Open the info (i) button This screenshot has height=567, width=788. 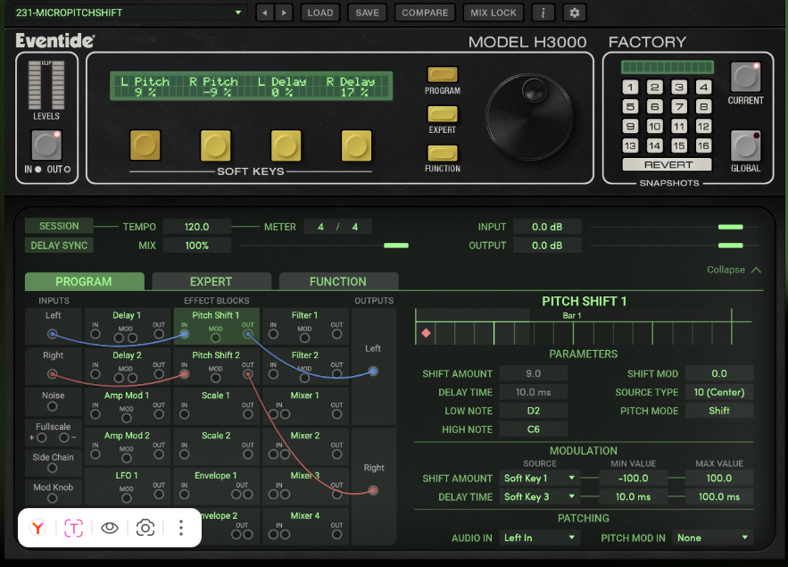pyautogui.click(x=543, y=13)
